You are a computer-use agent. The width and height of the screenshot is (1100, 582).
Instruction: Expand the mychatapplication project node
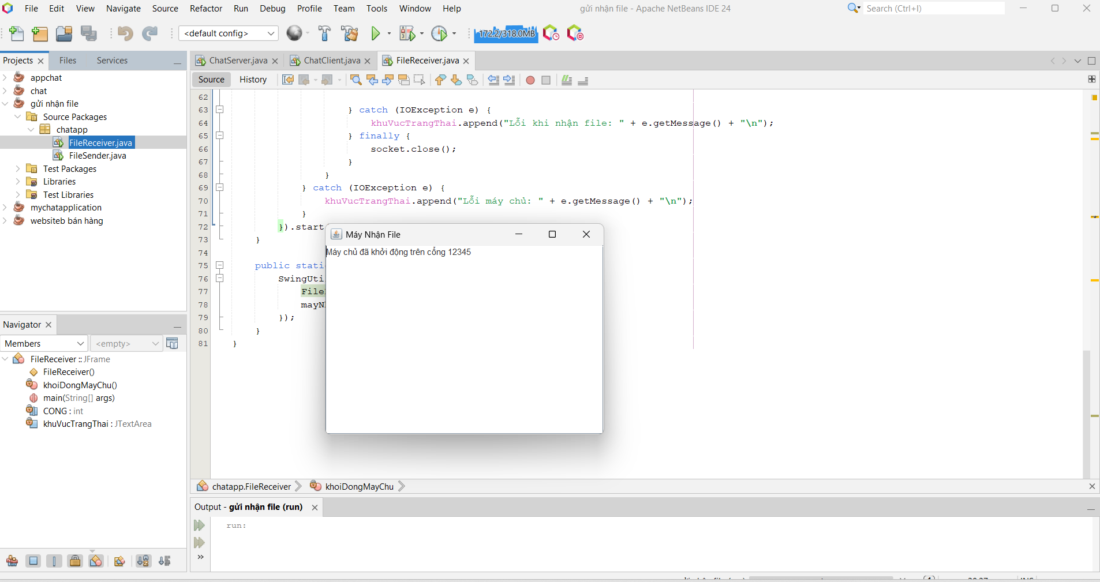[x=5, y=208]
